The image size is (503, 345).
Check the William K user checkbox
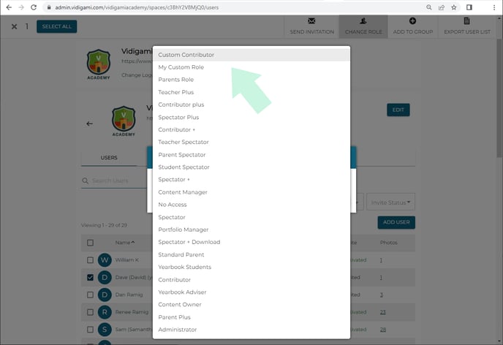coord(90,260)
